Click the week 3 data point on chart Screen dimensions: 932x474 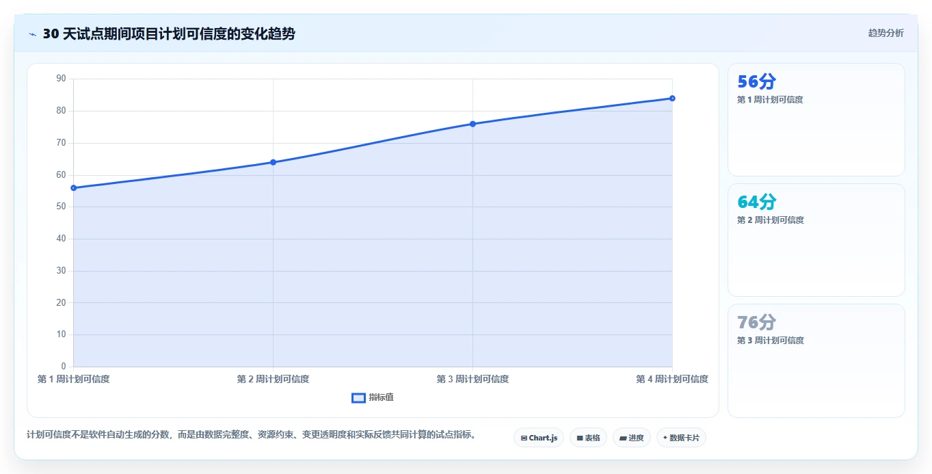(x=472, y=124)
